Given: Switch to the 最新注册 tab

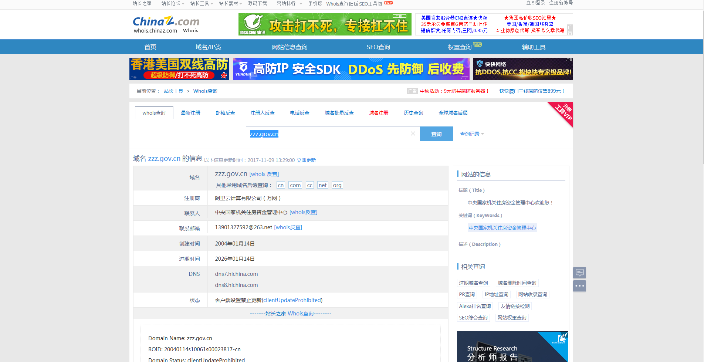Looking at the screenshot, I should (190, 113).
